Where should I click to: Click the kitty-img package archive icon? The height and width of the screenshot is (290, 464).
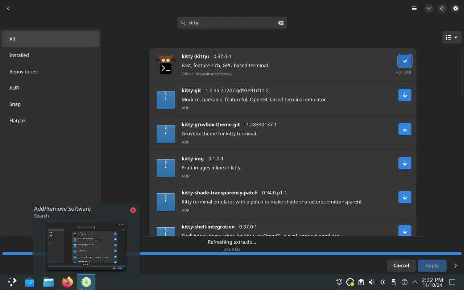[166, 167]
